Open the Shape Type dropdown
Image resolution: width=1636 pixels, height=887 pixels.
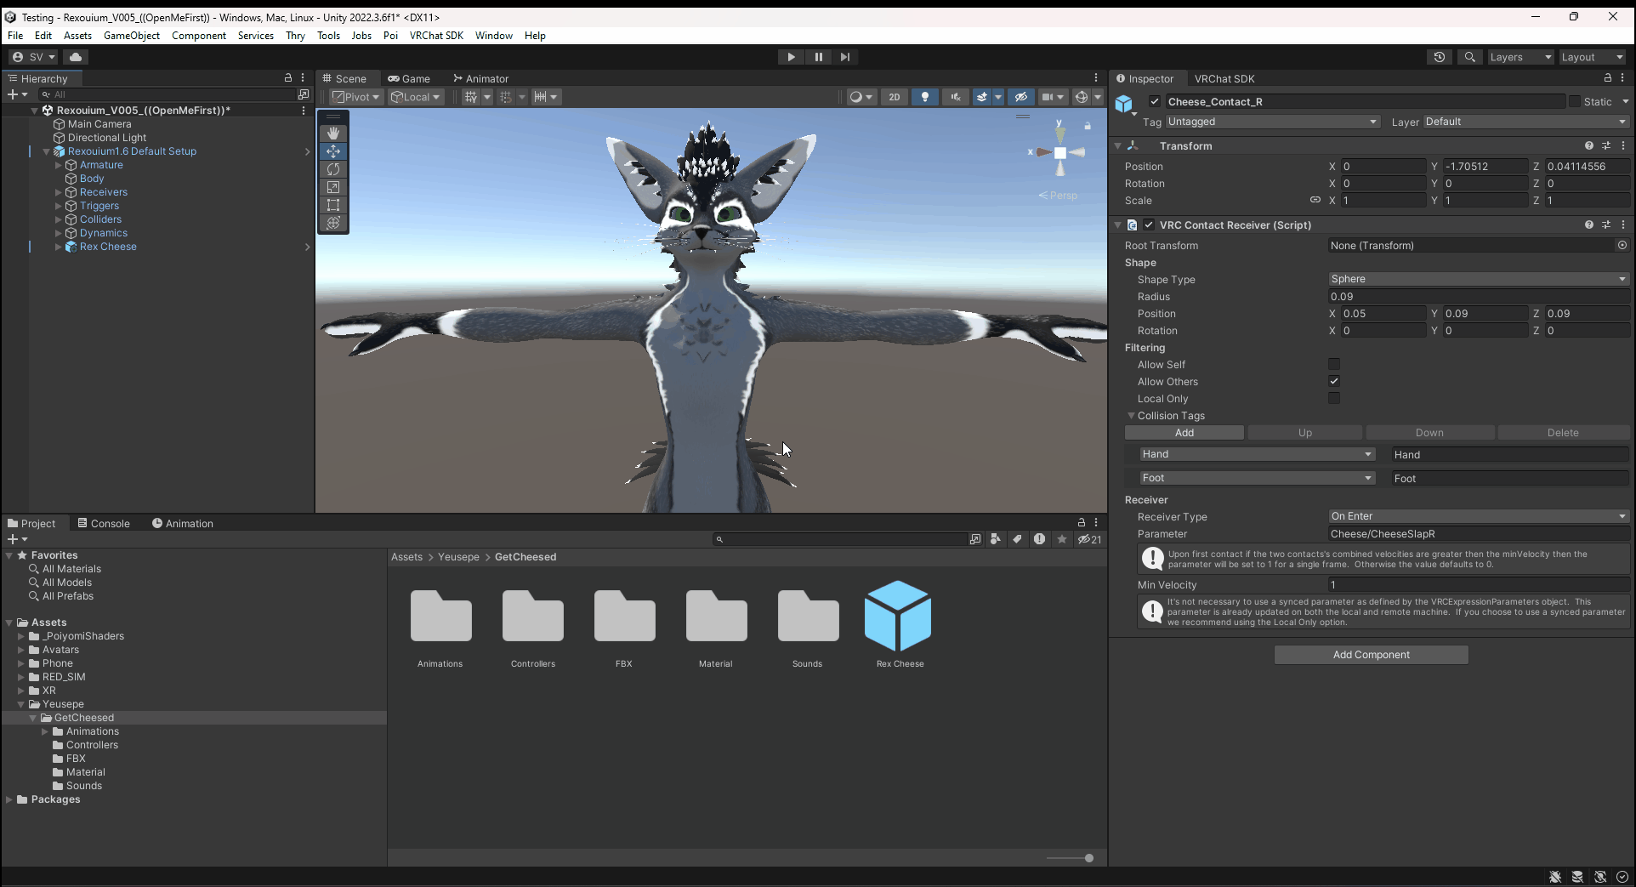tap(1479, 279)
